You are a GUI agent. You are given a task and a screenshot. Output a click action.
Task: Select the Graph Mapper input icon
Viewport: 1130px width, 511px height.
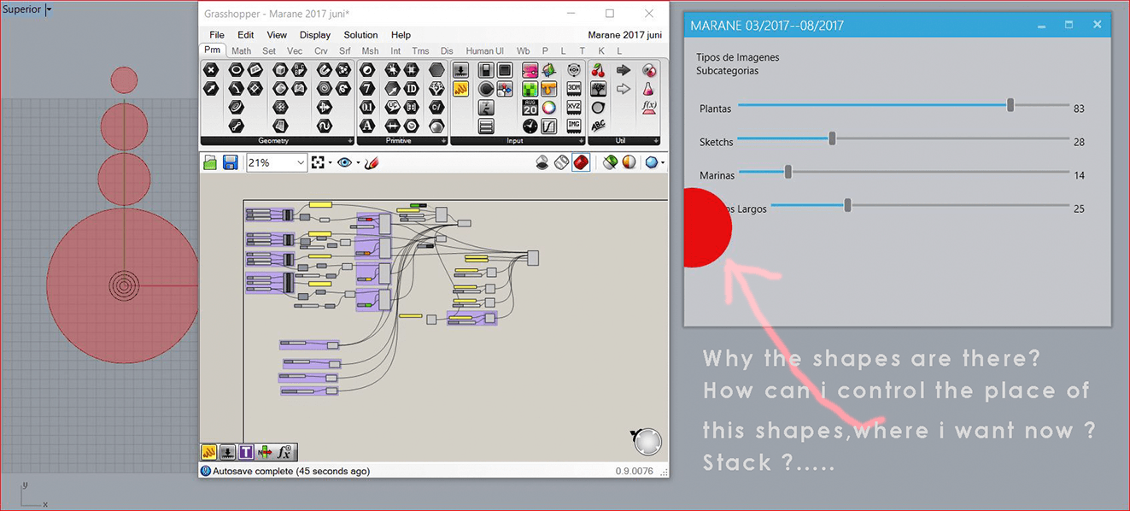point(548,126)
